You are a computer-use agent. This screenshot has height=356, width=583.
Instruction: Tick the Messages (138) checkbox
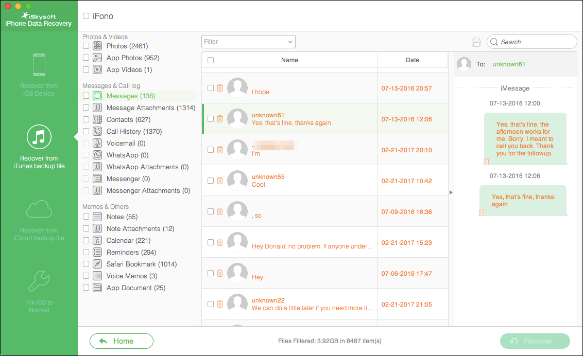click(86, 96)
